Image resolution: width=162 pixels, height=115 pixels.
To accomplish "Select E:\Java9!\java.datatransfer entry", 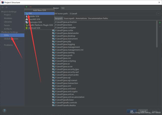I will point(67,33).
